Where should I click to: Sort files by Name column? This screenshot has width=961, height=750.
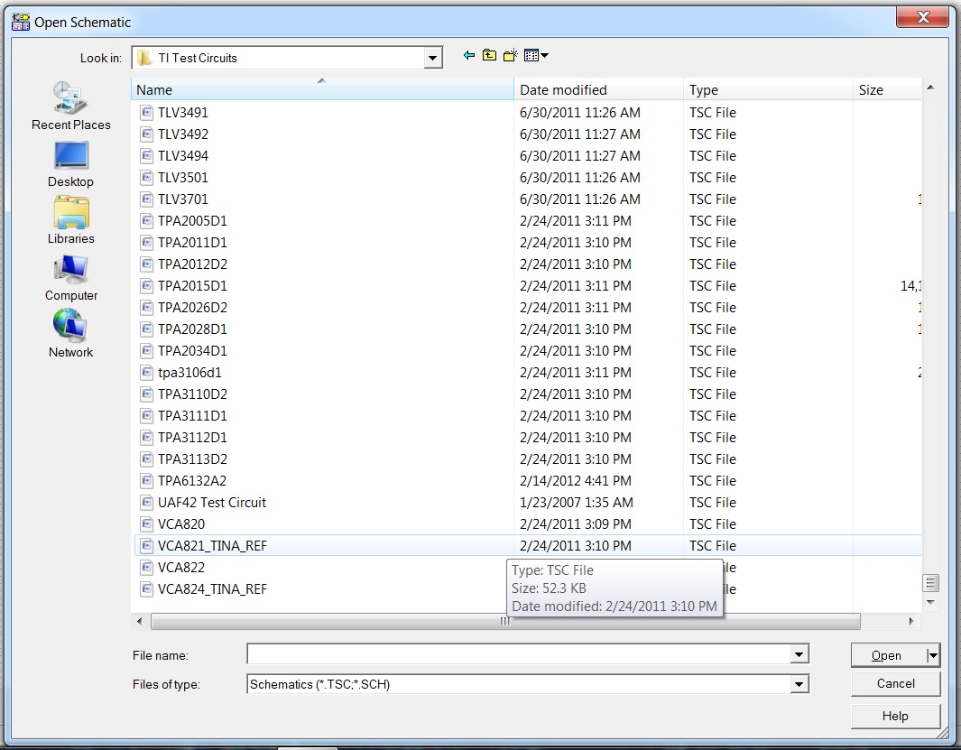322,89
